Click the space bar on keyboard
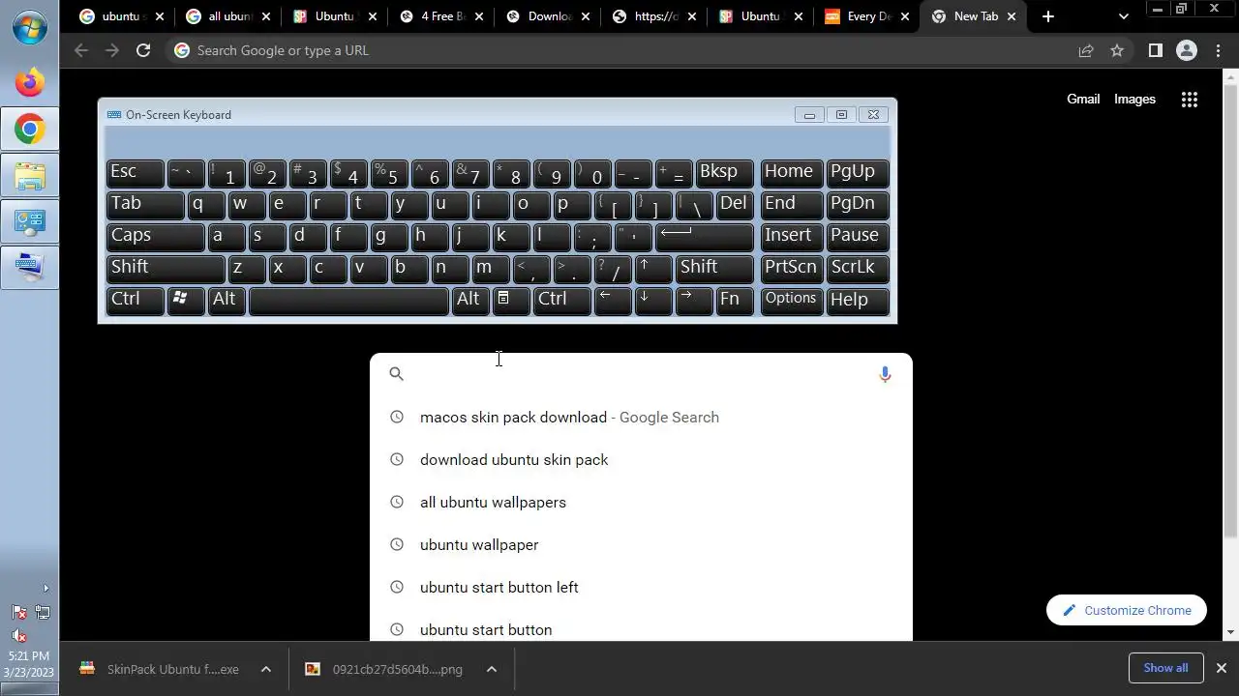The width and height of the screenshot is (1239, 696). (348, 301)
